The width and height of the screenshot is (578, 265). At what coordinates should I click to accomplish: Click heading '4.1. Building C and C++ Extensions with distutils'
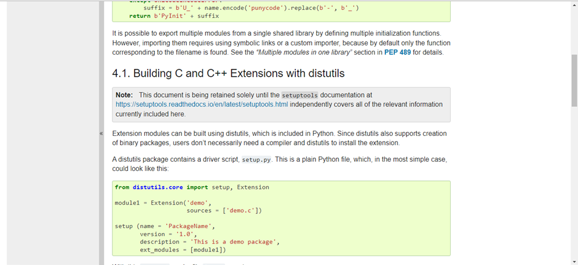click(228, 73)
